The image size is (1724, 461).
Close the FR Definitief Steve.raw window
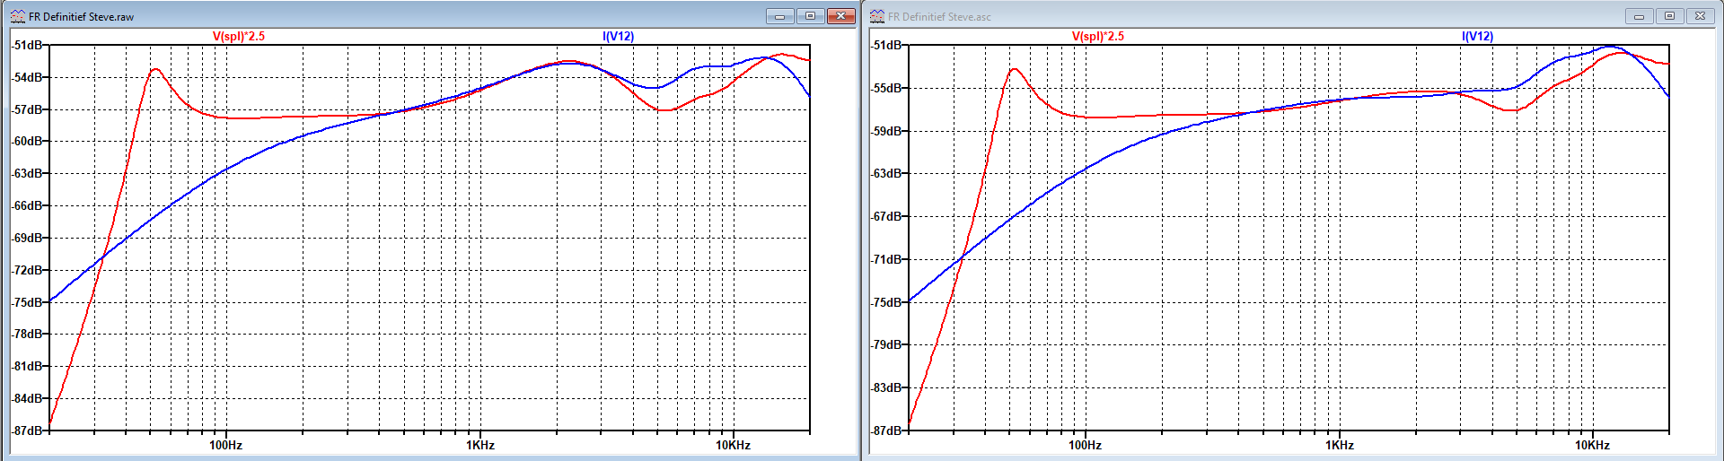pos(840,16)
